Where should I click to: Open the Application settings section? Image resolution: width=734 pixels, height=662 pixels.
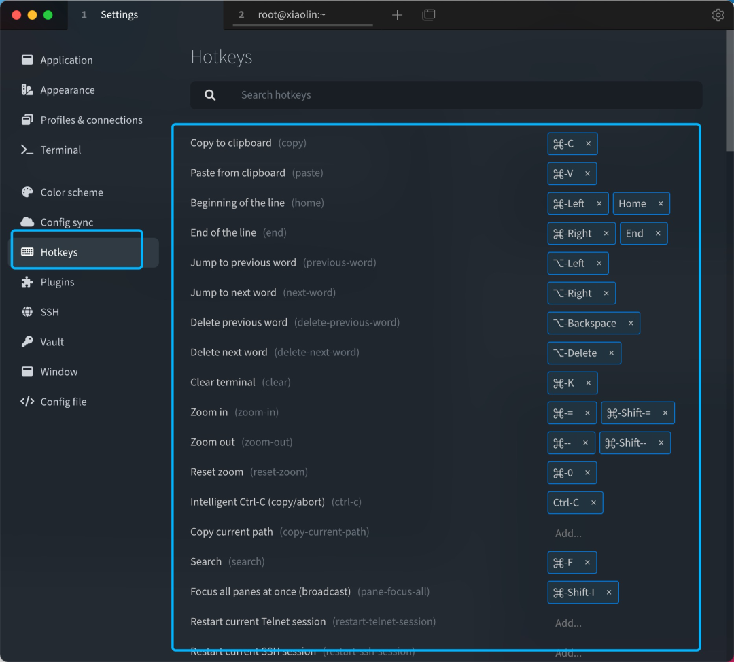coord(85,60)
